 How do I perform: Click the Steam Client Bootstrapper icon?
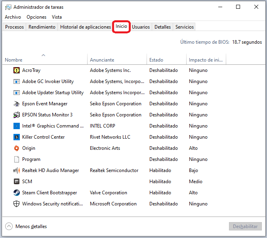click(17, 193)
